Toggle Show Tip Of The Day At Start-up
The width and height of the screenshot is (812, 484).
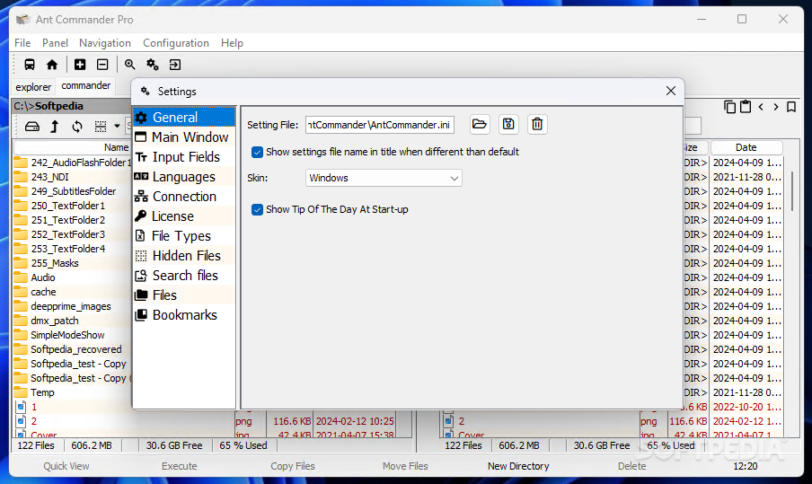pyautogui.click(x=257, y=209)
